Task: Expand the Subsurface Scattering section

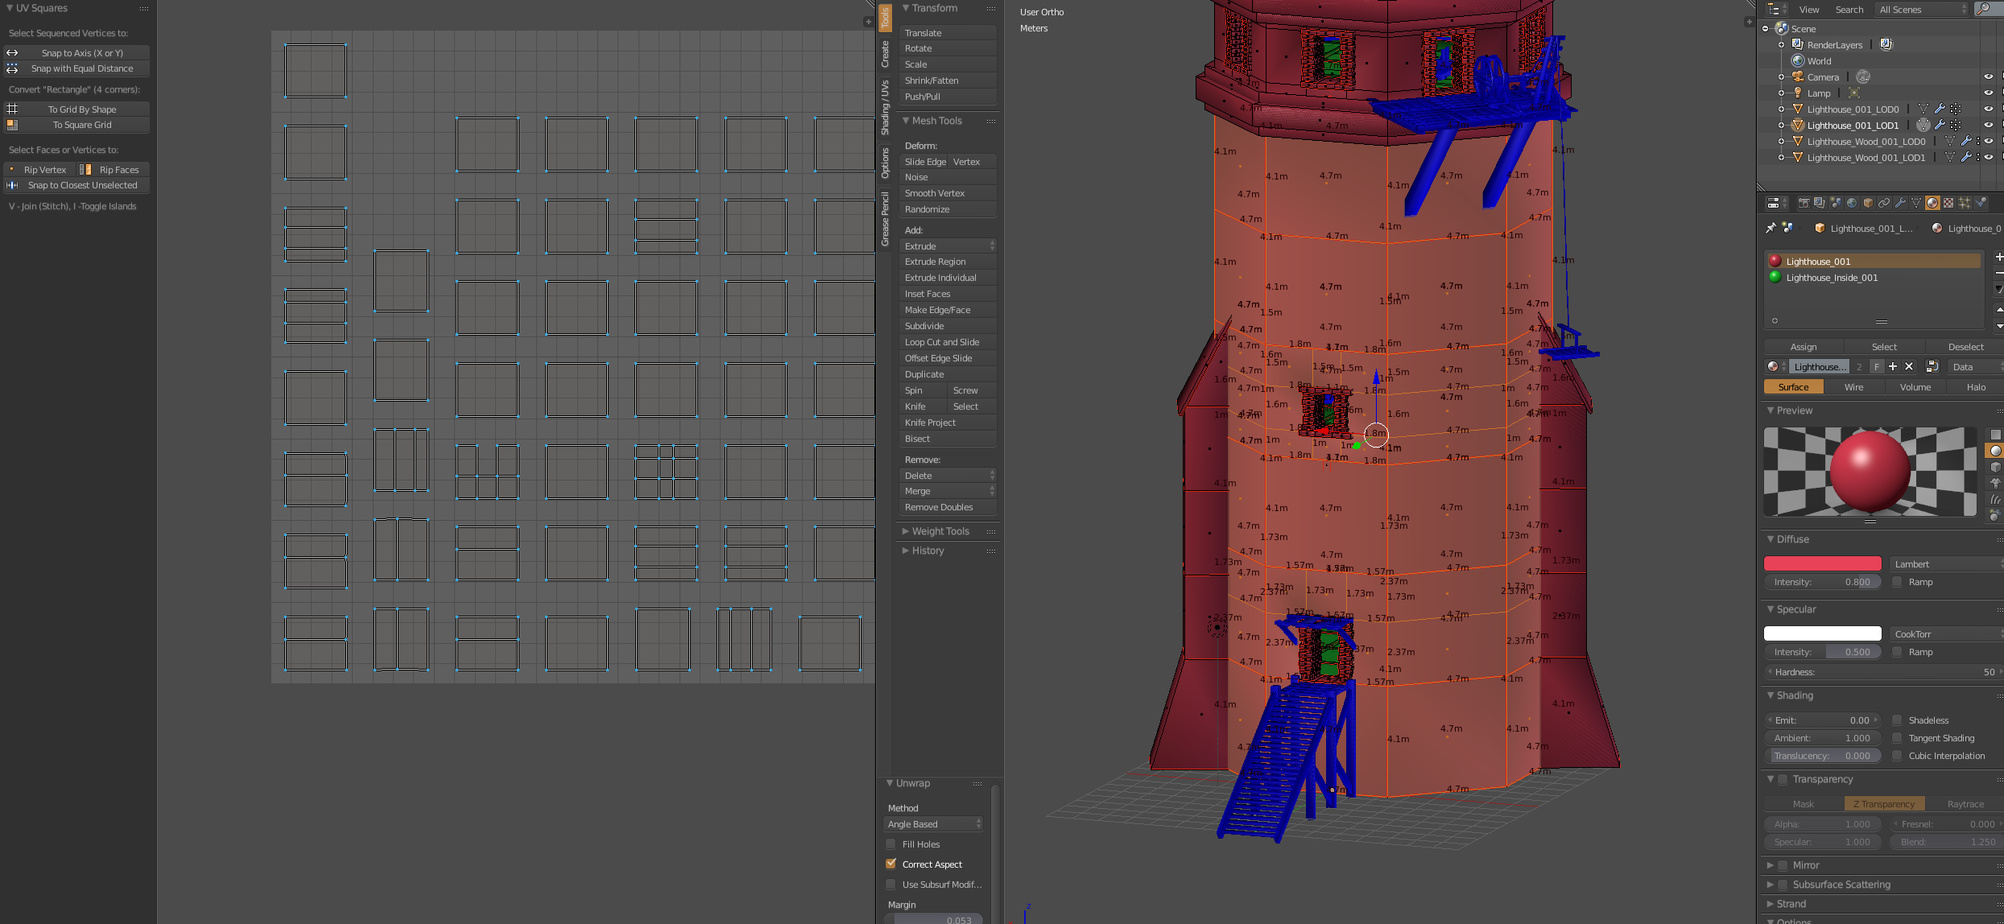Action: coord(1771,885)
